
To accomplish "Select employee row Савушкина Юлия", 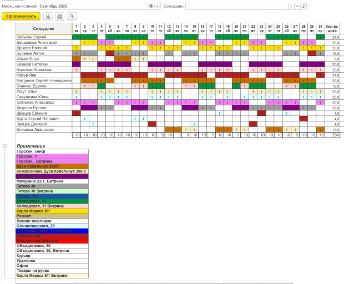I will (x=44, y=97).
